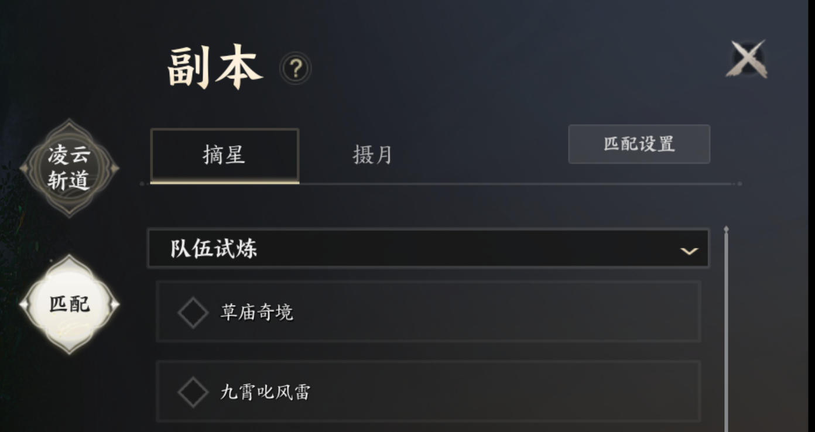The image size is (815, 432).
Task: Choose the 草庙奇境 dungeon name text
Action: pos(256,313)
